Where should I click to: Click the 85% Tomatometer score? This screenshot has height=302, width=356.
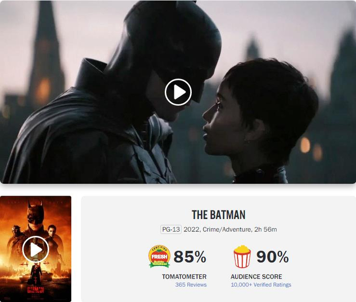[x=190, y=257]
